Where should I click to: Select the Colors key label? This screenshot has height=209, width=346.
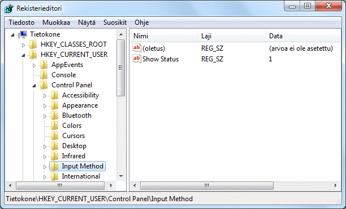tap(72, 126)
